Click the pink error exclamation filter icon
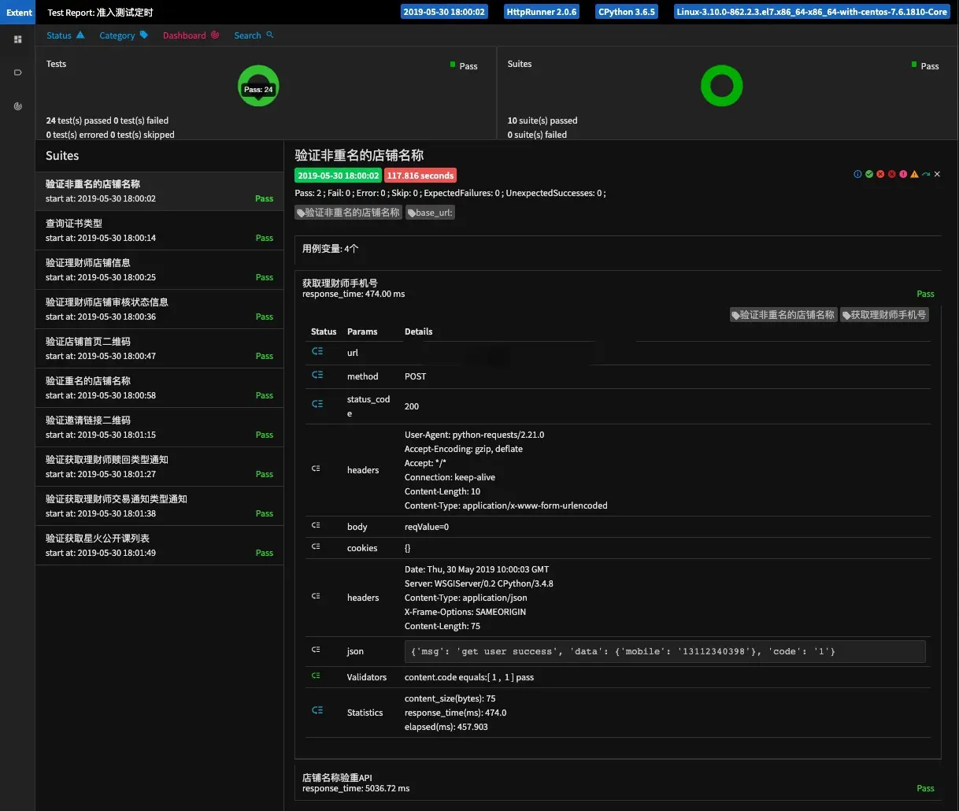The image size is (959, 811). (903, 174)
